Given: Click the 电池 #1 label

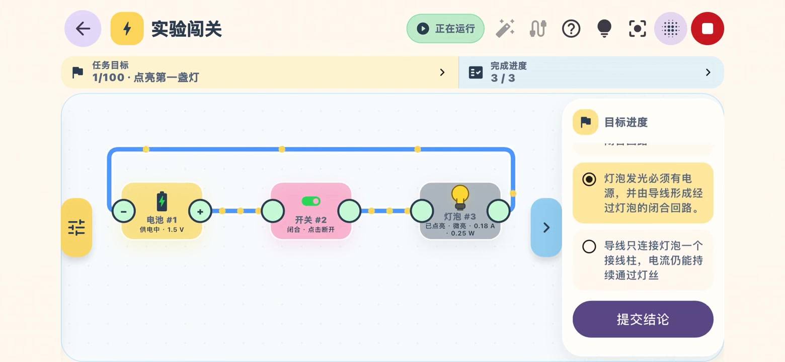Looking at the screenshot, I should (x=162, y=220).
